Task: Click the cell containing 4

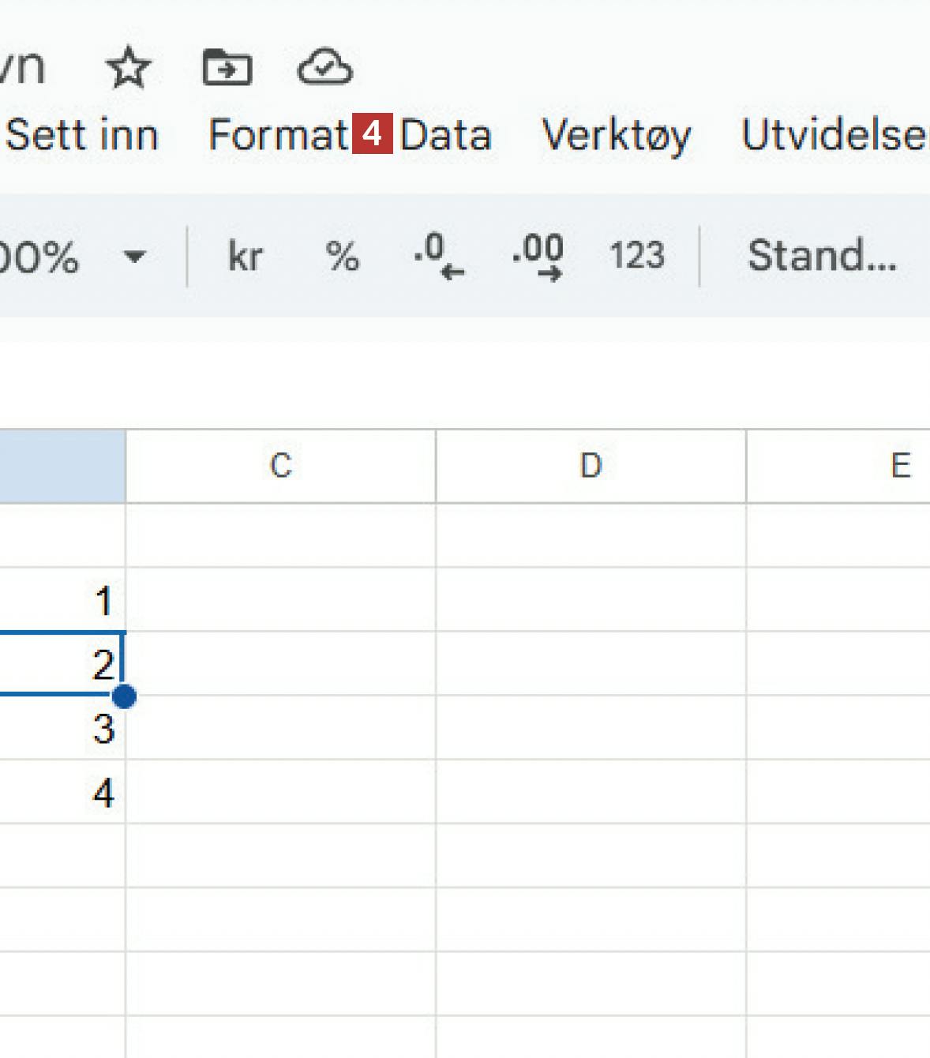Action: [x=62, y=792]
